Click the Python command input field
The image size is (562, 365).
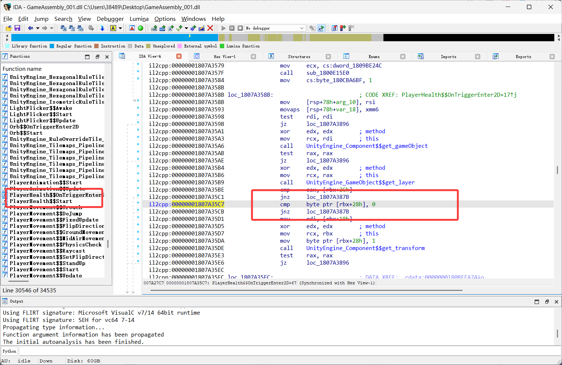pos(290,351)
